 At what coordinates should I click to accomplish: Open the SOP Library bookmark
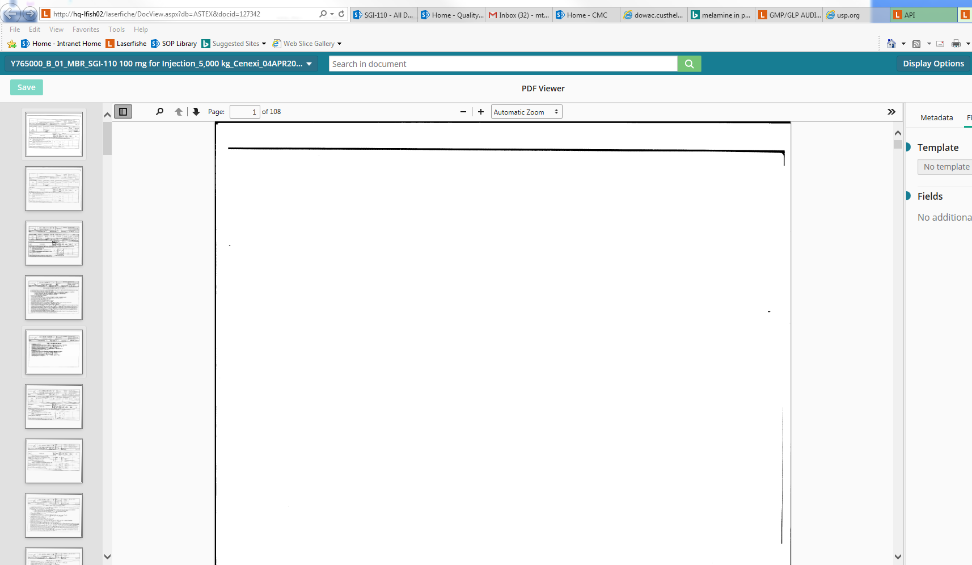(174, 44)
